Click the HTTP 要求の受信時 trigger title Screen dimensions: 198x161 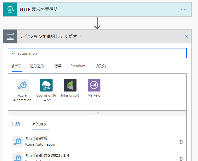[x=39, y=9]
